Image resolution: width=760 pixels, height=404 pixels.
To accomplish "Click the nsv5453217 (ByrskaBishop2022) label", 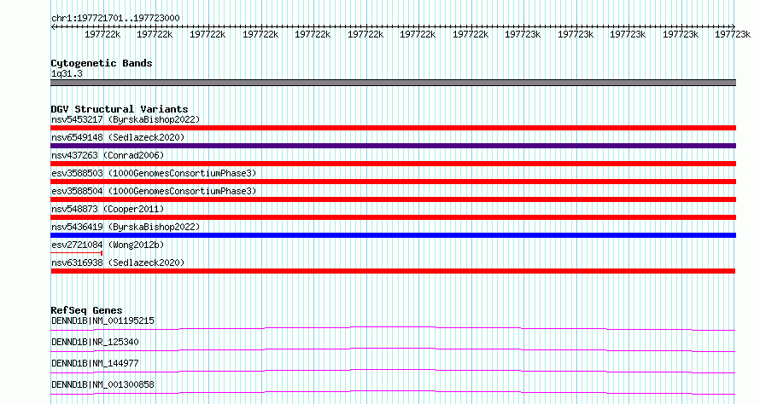I will [x=126, y=119].
